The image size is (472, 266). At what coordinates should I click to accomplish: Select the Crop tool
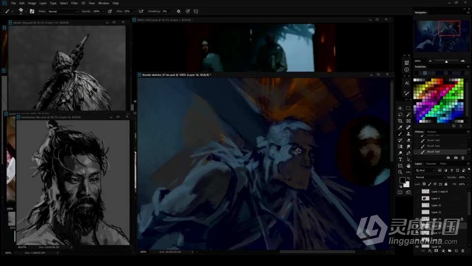[400, 121]
